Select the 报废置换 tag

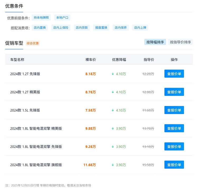tap(101, 27)
